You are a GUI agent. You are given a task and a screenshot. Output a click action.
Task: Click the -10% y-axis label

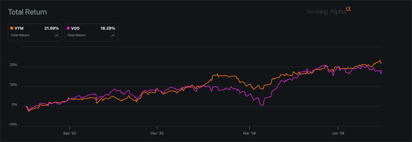(x=13, y=124)
